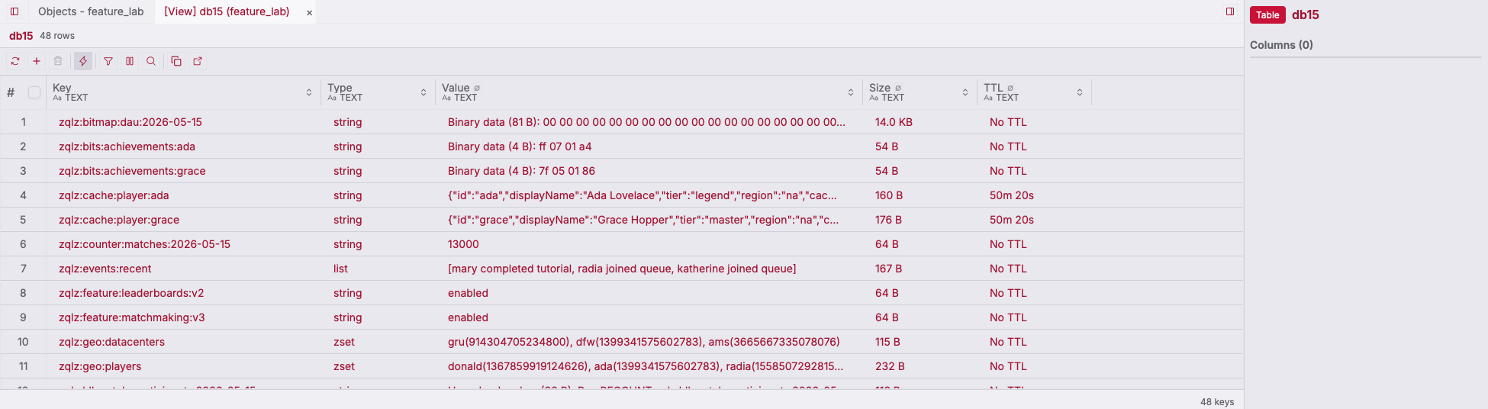
Task: Click the db15 title in right panel
Action: 1305,14
